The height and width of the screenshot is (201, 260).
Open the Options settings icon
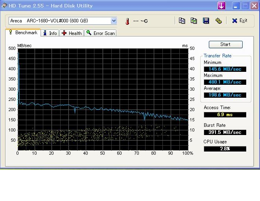click(218, 21)
